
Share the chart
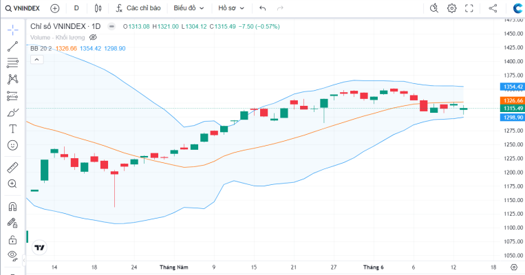[x=493, y=8]
